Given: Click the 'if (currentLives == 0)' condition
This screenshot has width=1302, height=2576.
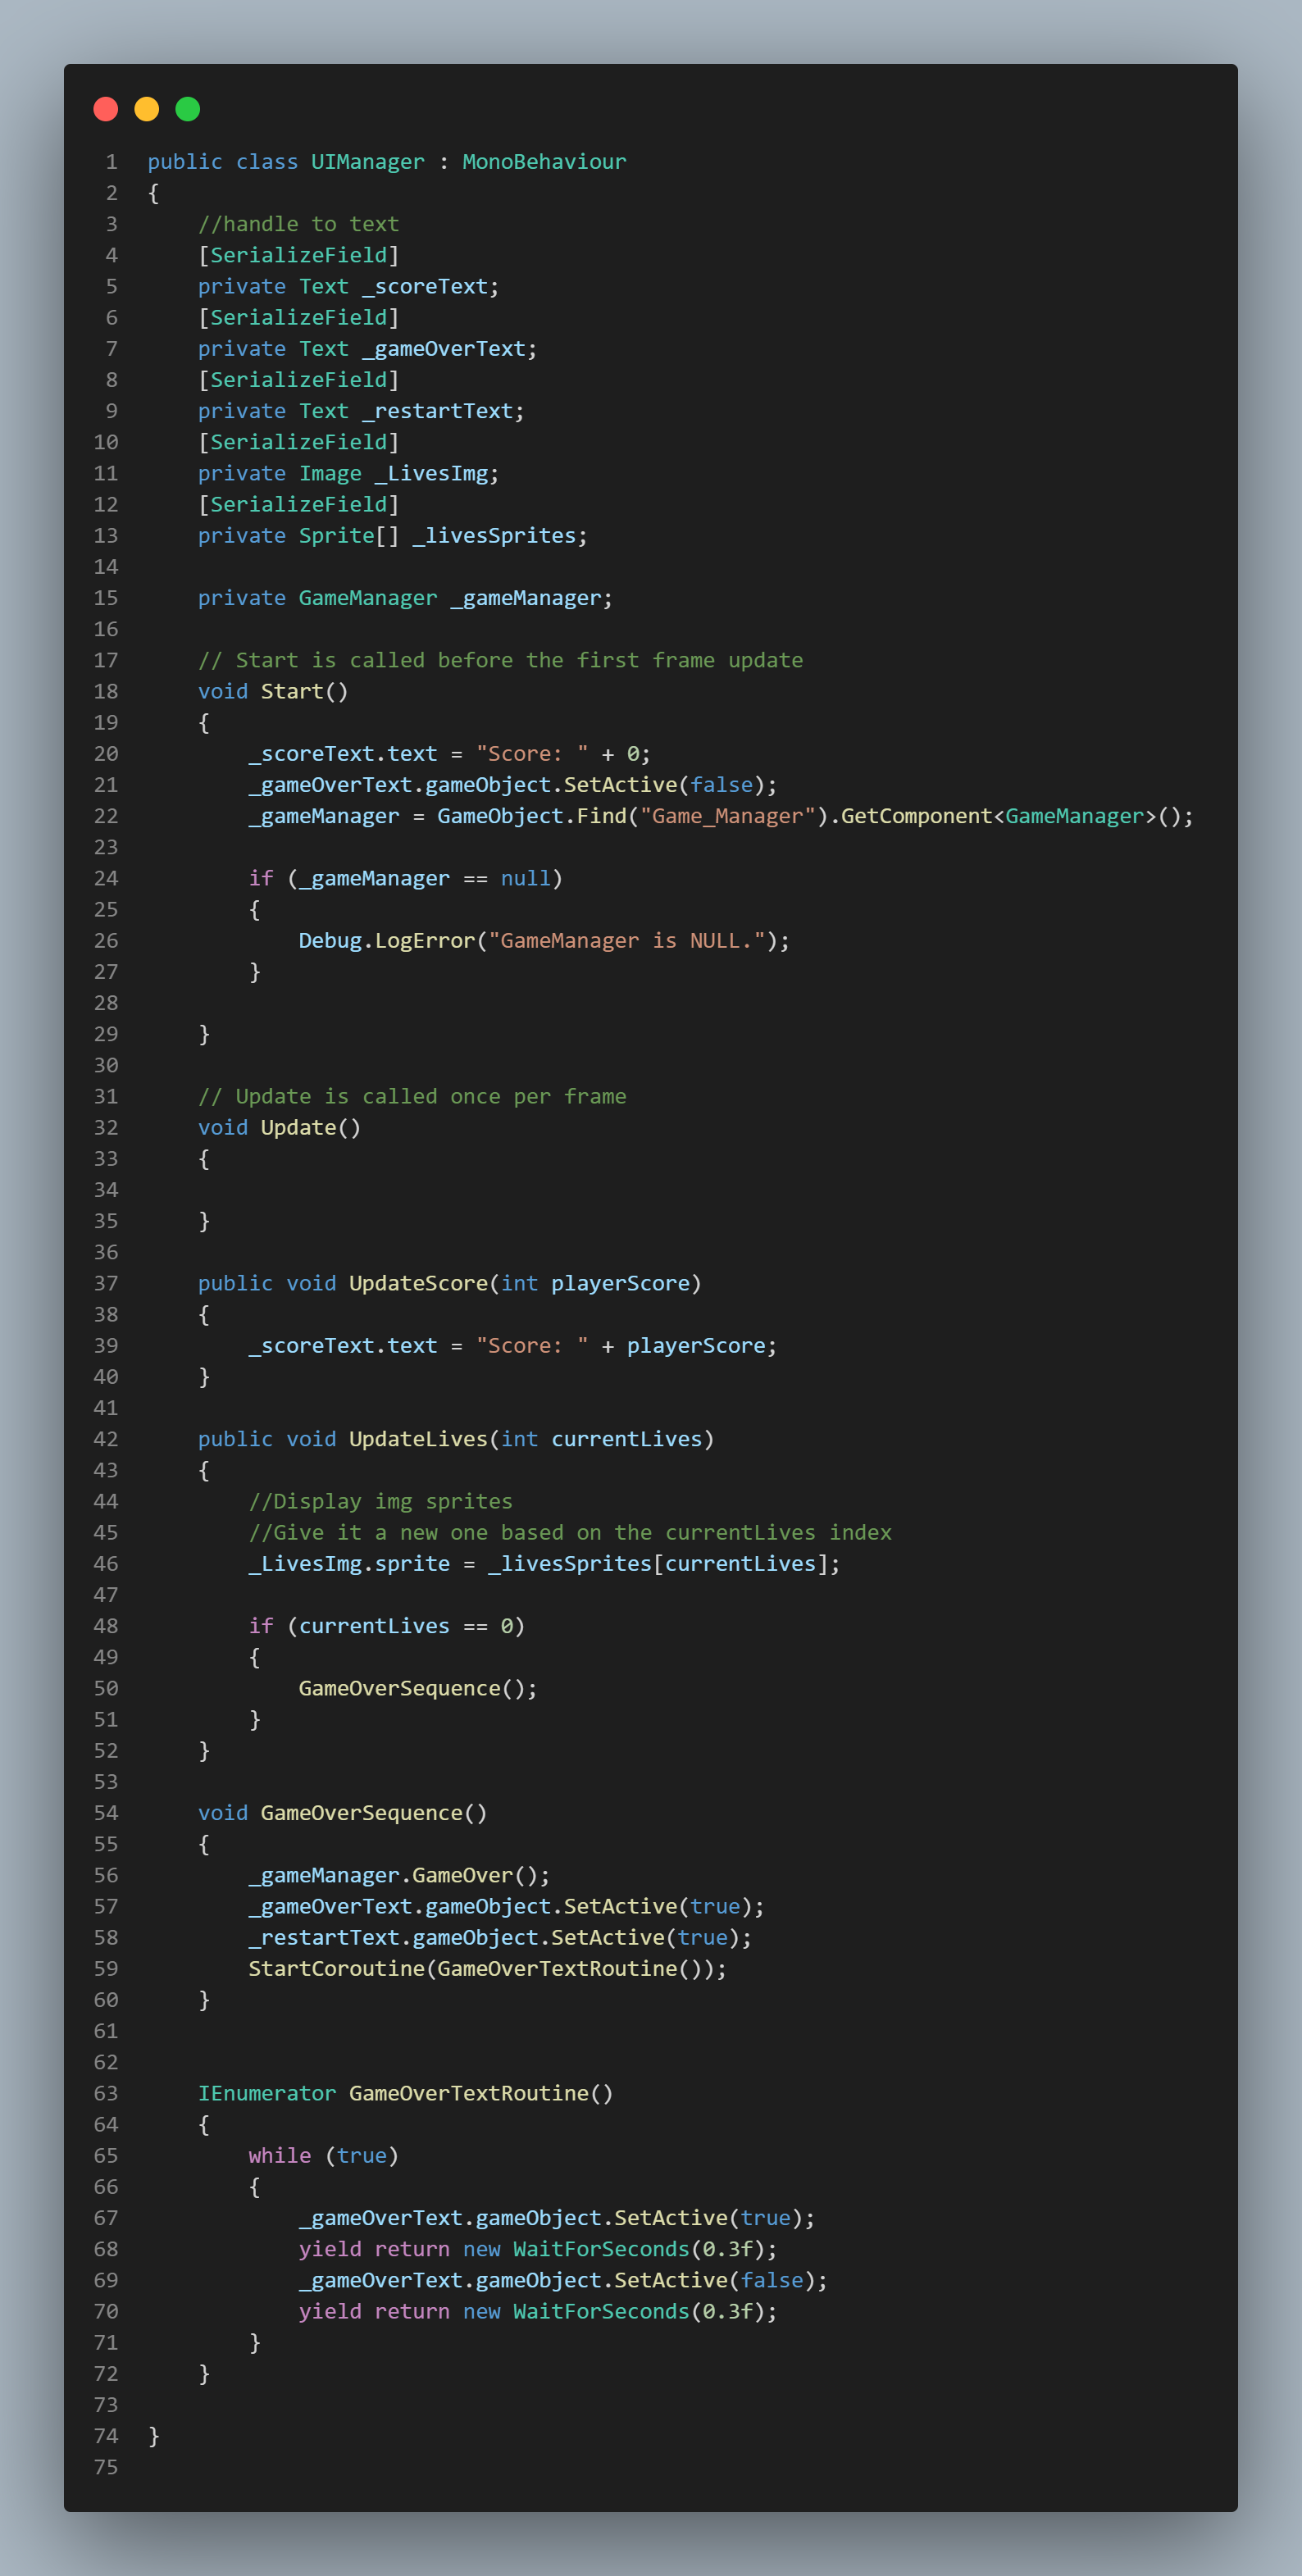Looking at the screenshot, I should (x=386, y=1626).
